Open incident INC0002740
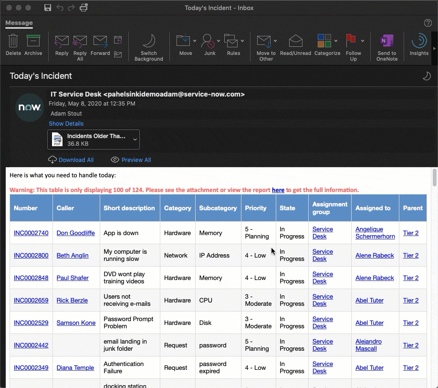This screenshot has height=388, width=438. (x=31, y=233)
